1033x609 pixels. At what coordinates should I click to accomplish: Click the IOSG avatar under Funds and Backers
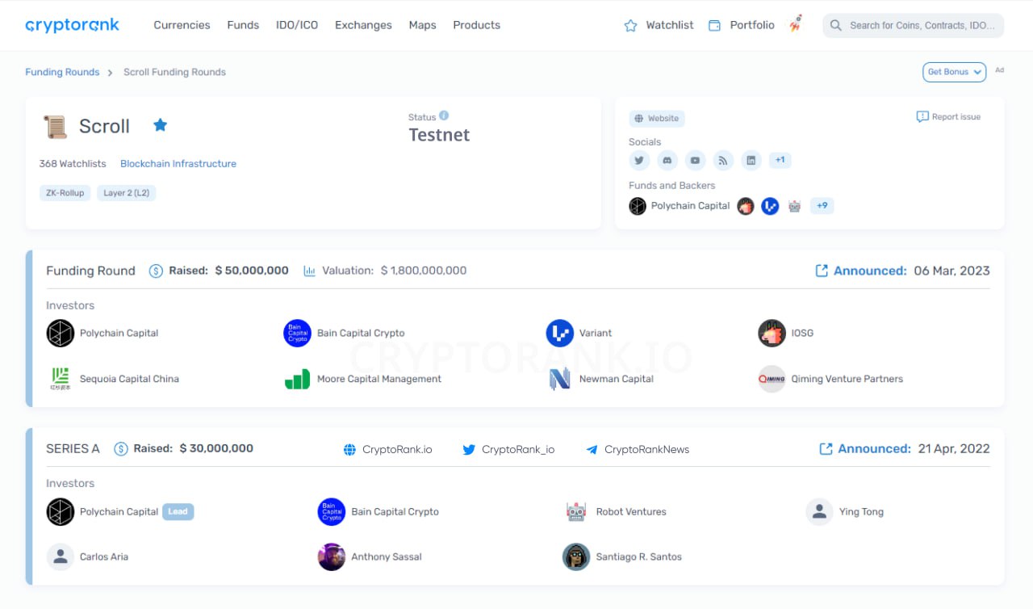point(746,206)
